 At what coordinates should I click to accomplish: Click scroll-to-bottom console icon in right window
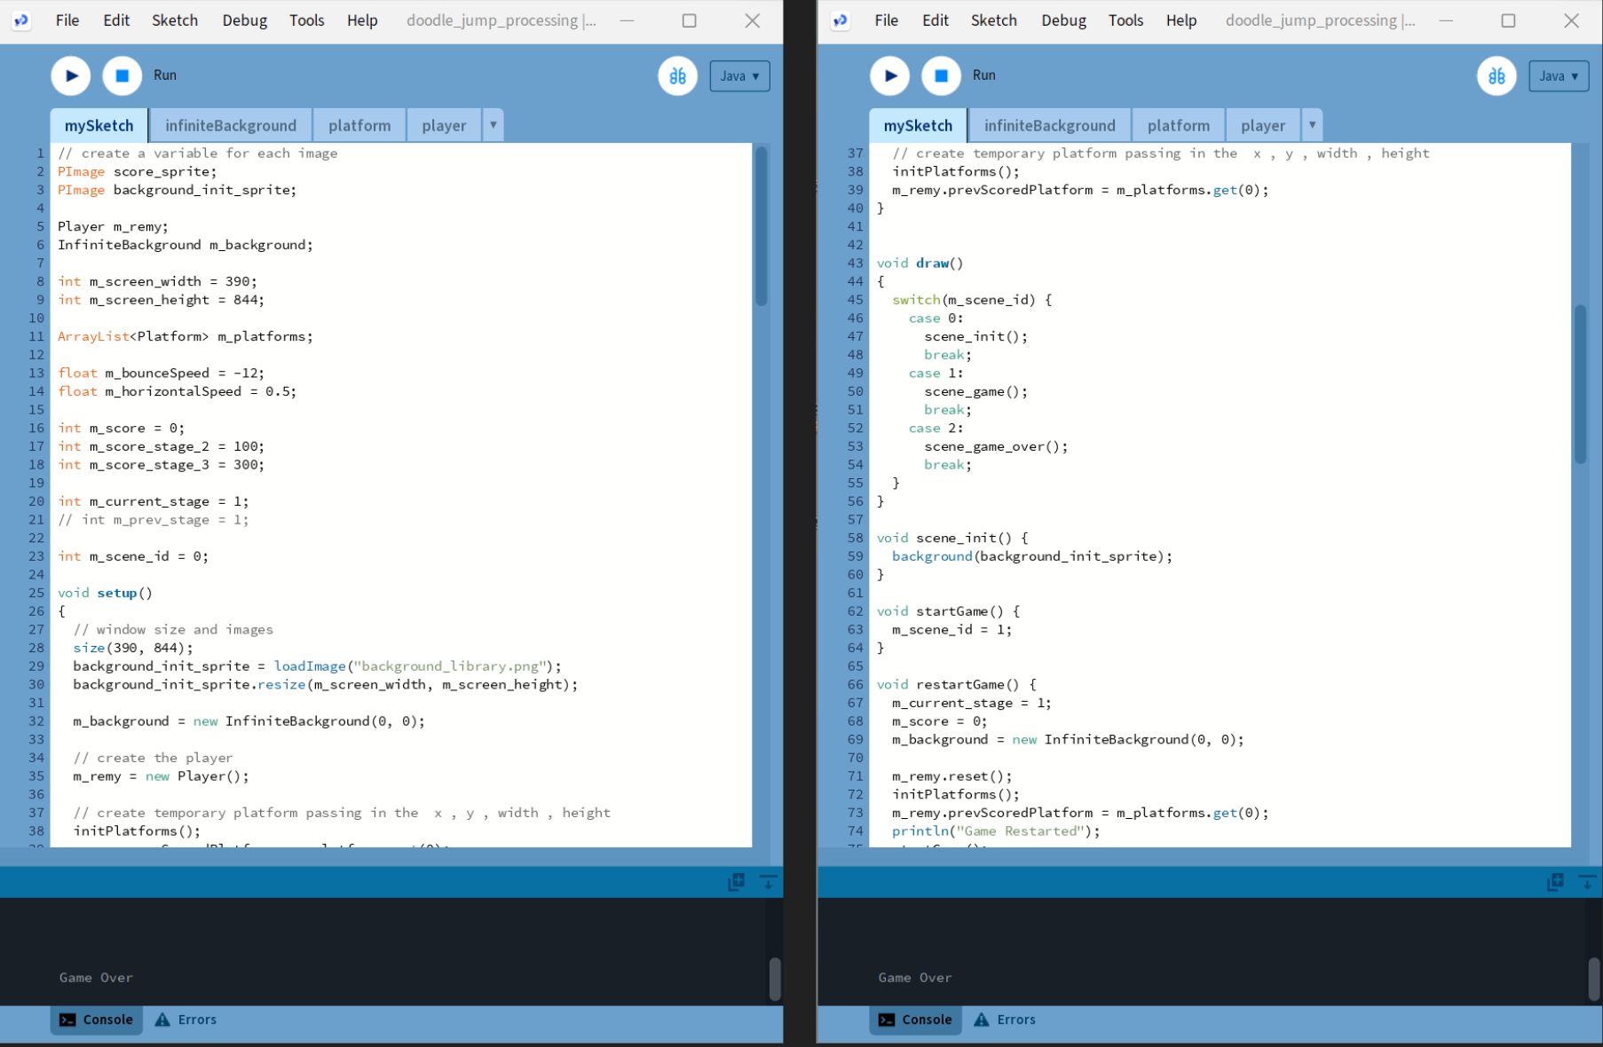[1587, 882]
